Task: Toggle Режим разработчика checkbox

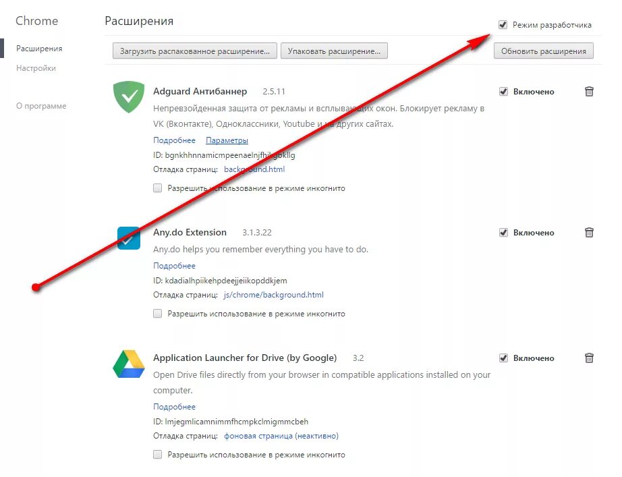Action: (503, 24)
